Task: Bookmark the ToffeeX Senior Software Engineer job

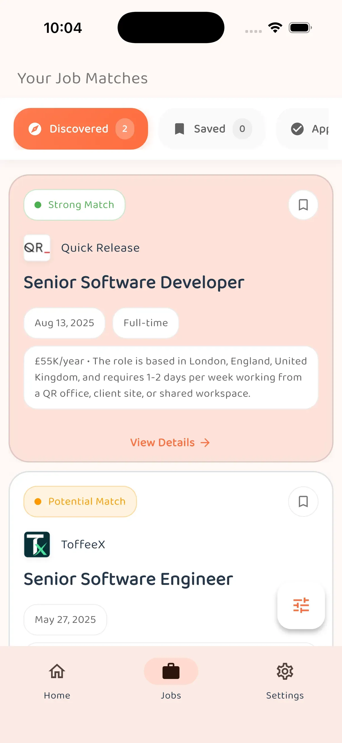Action: point(303,502)
